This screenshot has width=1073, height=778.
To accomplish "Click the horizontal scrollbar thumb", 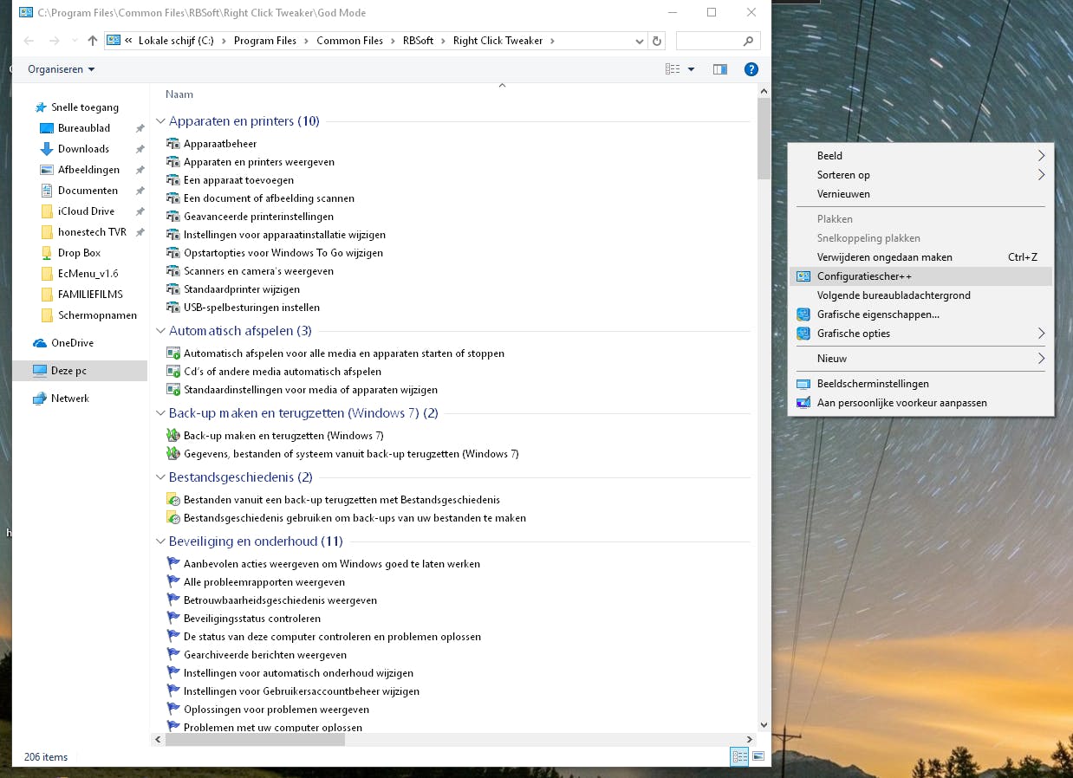I will 255,740.
